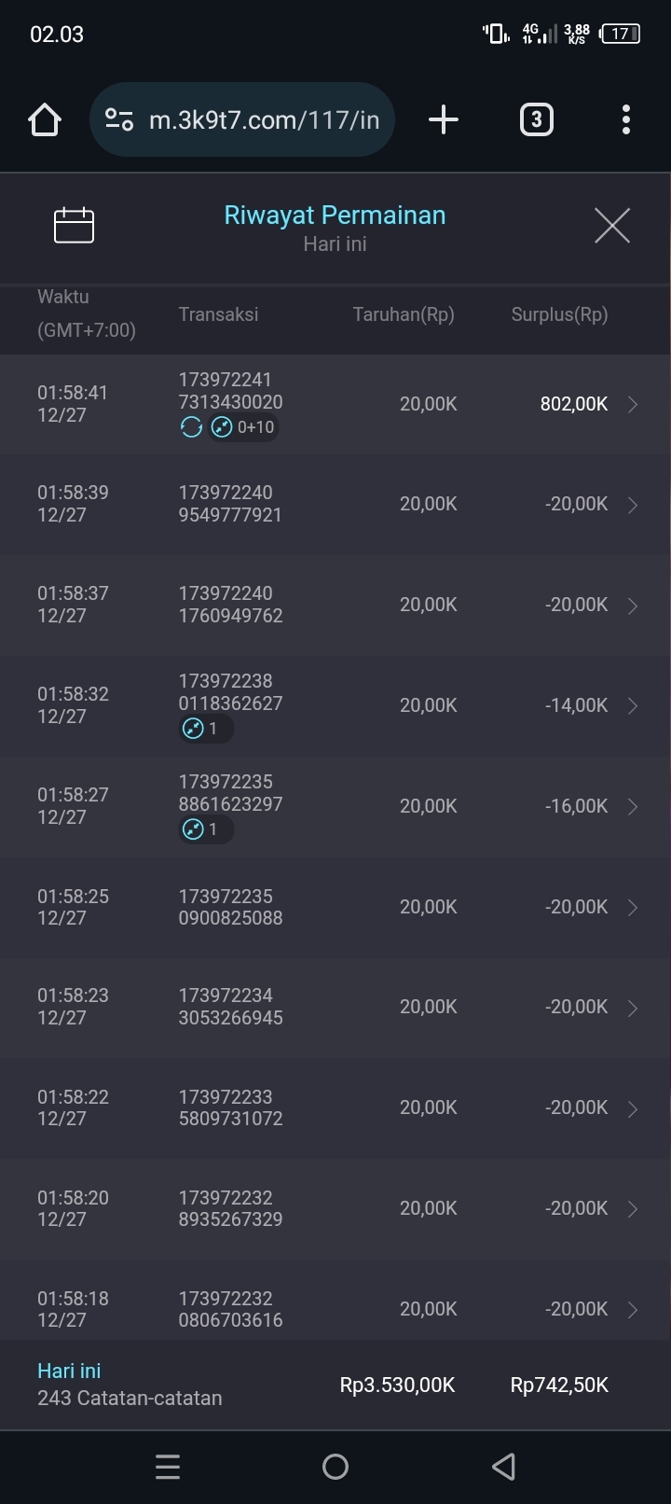Screen dimensions: 671x1504
Task: Expand the 01:58:18 transaction chevron
Action: [633, 1310]
